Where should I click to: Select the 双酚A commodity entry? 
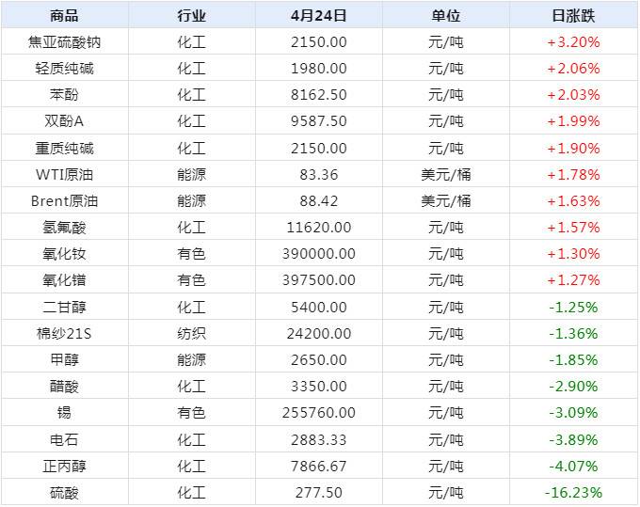click(64, 121)
